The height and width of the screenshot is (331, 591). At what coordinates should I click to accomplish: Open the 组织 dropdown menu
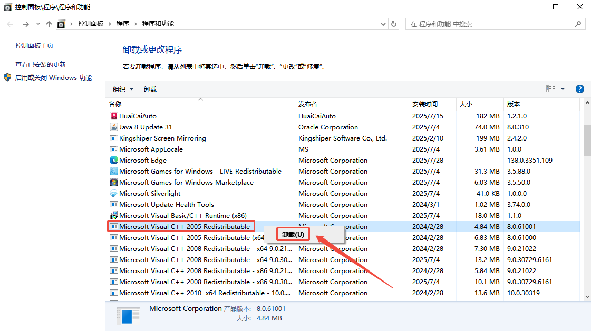pyautogui.click(x=123, y=89)
